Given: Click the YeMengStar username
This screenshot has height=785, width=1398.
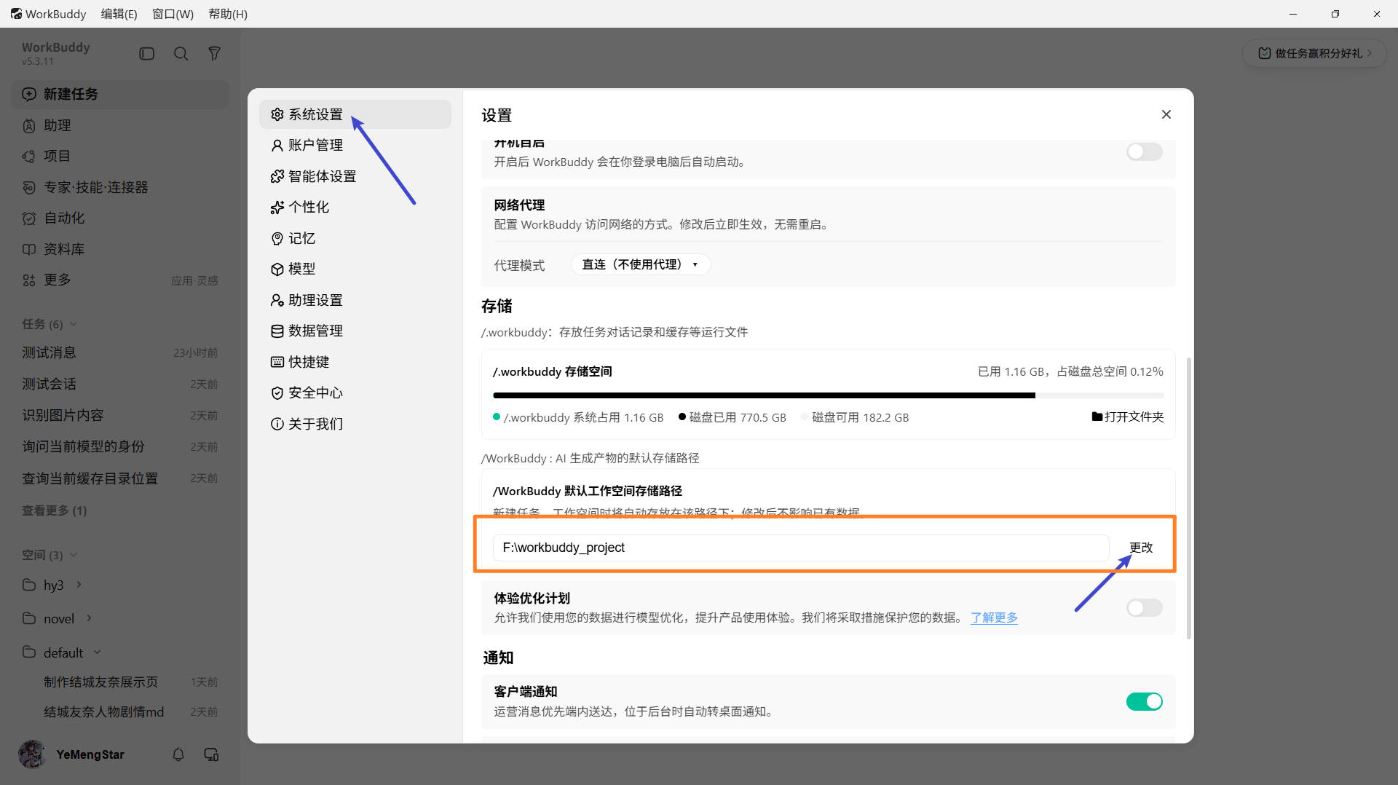Looking at the screenshot, I should click(x=90, y=754).
